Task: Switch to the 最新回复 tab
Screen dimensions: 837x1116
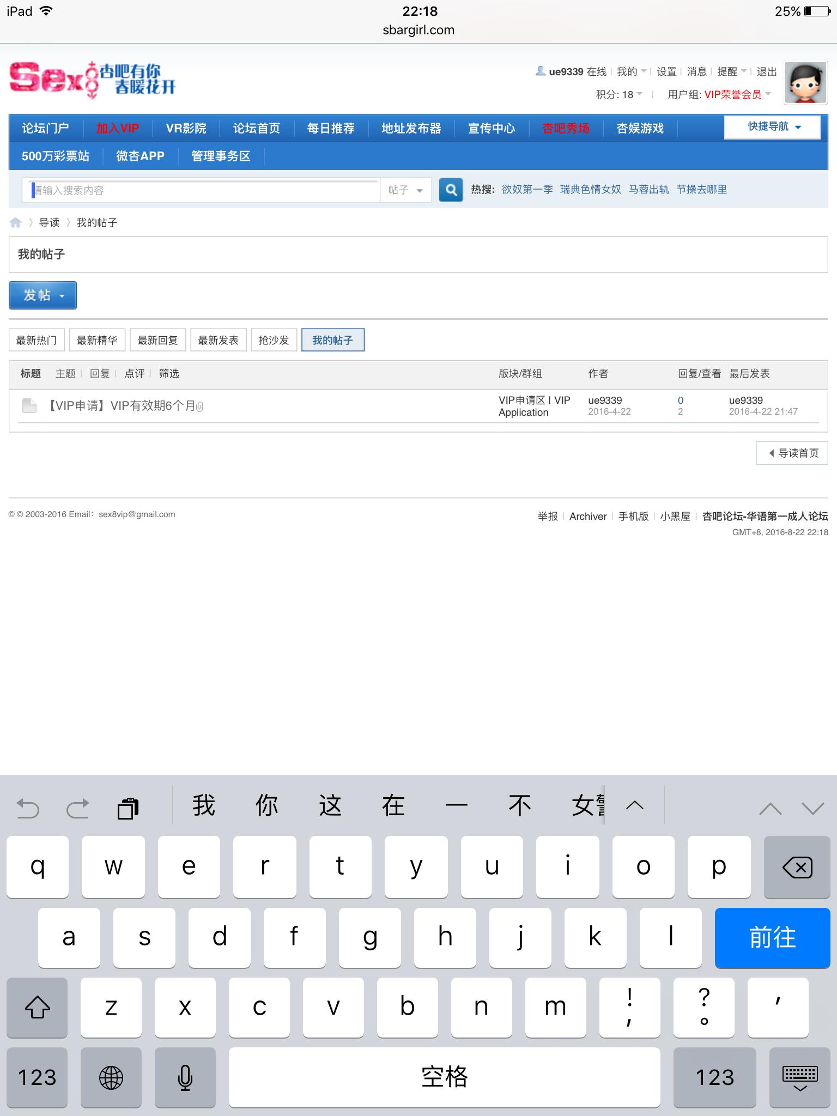Action: [x=157, y=340]
